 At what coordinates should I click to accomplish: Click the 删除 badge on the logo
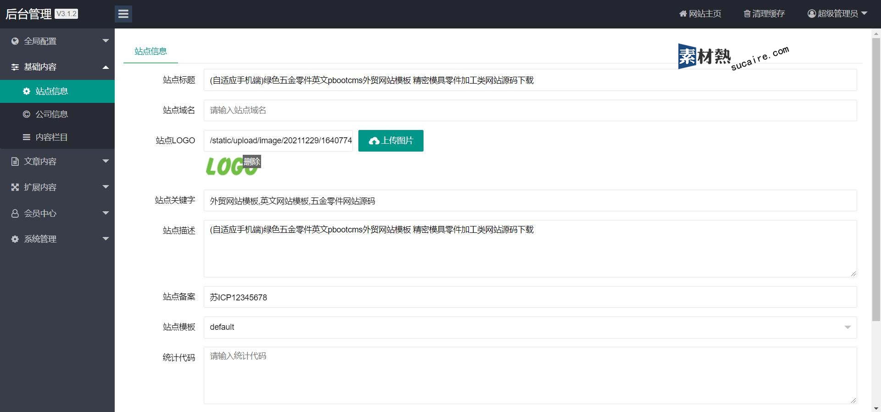(251, 161)
